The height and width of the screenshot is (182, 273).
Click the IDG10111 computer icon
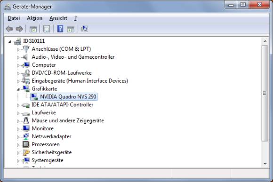click(x=18, y=41)
